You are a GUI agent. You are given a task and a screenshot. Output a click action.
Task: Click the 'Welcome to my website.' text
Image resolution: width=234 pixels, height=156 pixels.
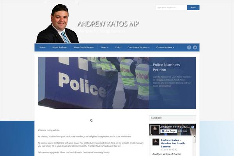(49, 130)
